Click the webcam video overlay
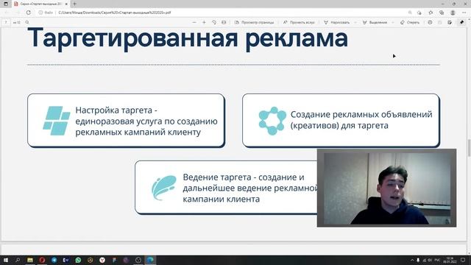Screen dimensions: 471x265 pos(386,188)
